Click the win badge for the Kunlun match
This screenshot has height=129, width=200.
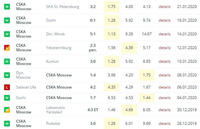pyautogui.click(x=6, y=61)
